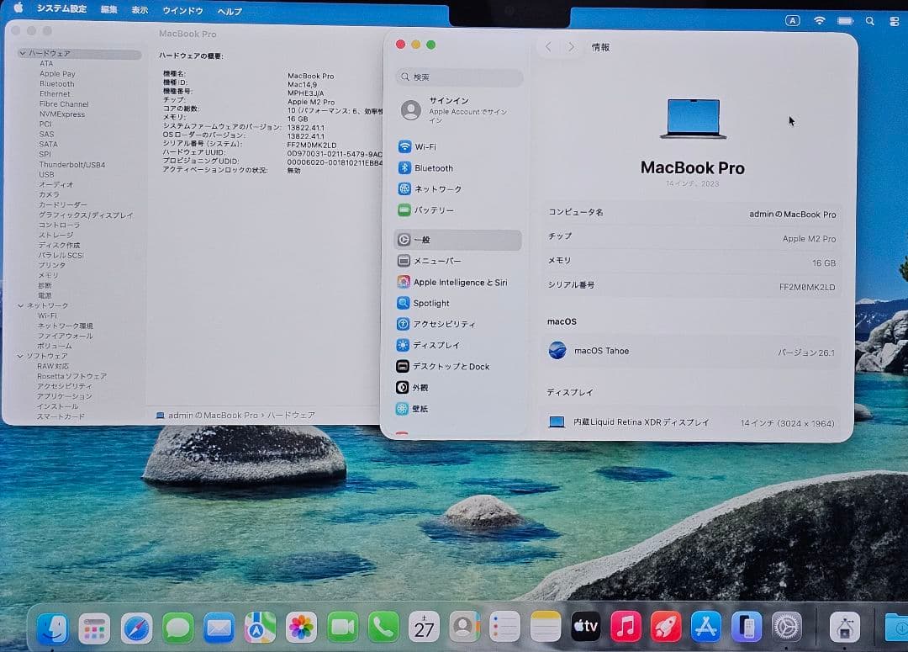Collapse the ソフトウェア section
The image size is (908, 652).
(20, 356)
